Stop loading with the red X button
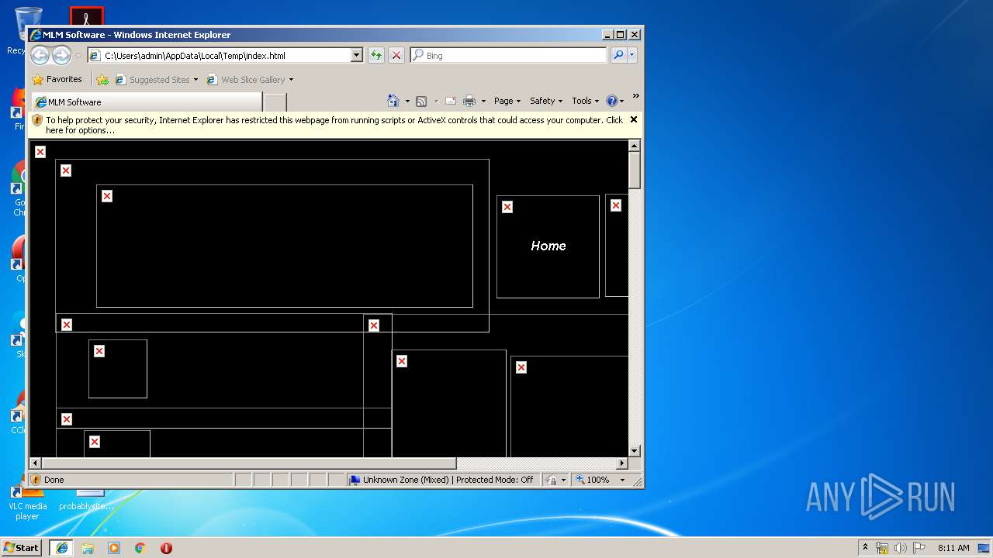 pos(396,55)
